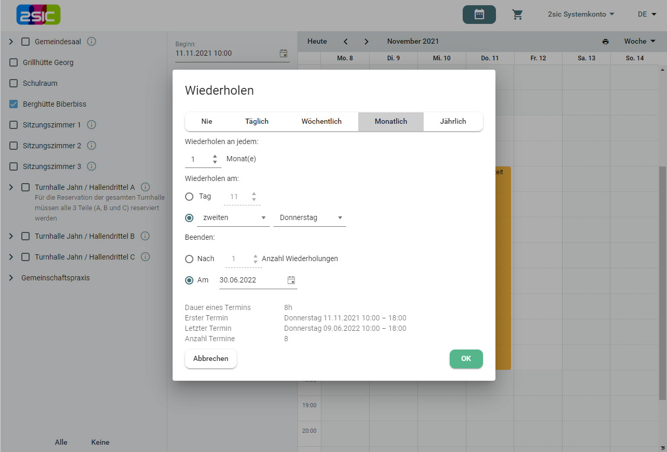Select the Tag radio button
Screen dimensions: 667x452
point(190,197)
